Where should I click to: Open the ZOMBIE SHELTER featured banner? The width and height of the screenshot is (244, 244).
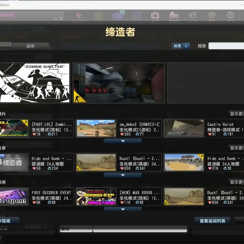click(x=34, y=83)
